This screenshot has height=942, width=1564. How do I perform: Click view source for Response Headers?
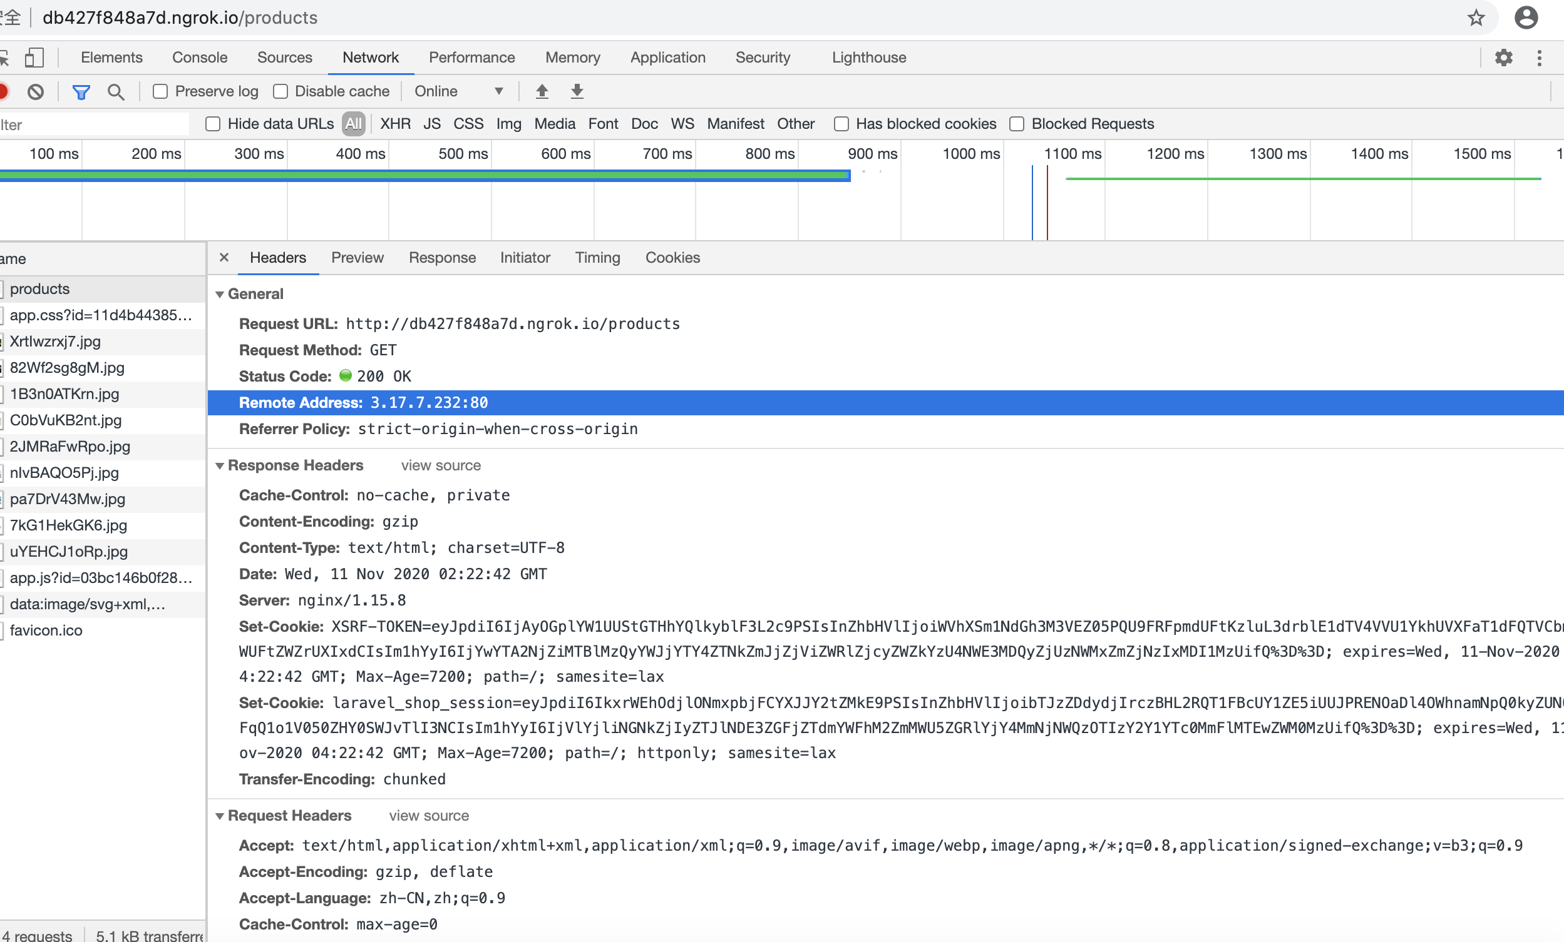coord(440,465)
